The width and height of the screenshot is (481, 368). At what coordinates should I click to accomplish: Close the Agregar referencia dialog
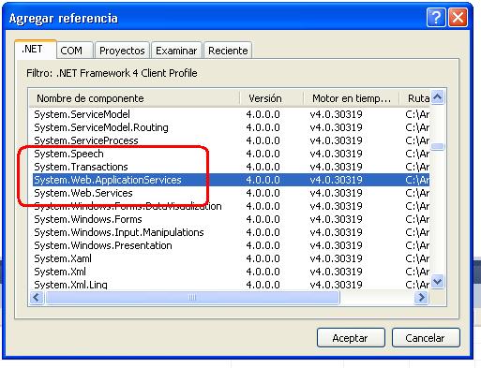coord(458,18)
